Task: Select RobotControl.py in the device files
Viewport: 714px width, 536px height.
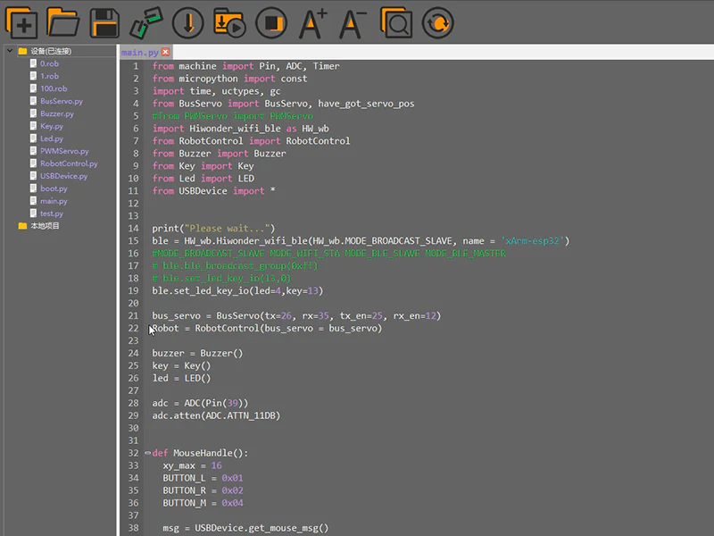Action: tap(69, 163)
